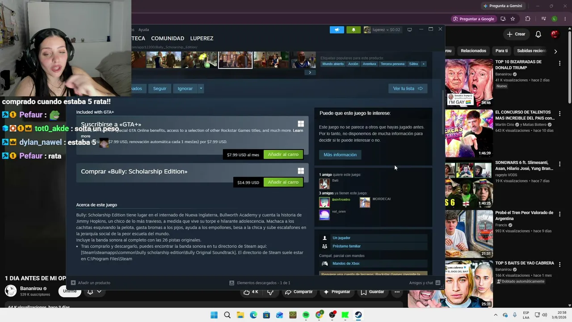Open val_oren friend profile avatar
The height and width of the screenshot is (322, 572).
[x=324, y=215]
